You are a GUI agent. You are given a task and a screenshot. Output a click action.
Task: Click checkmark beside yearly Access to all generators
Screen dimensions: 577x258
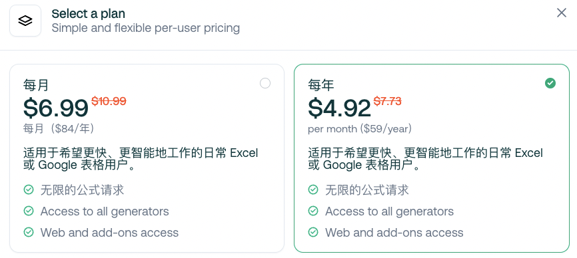[x=313, y=211]
